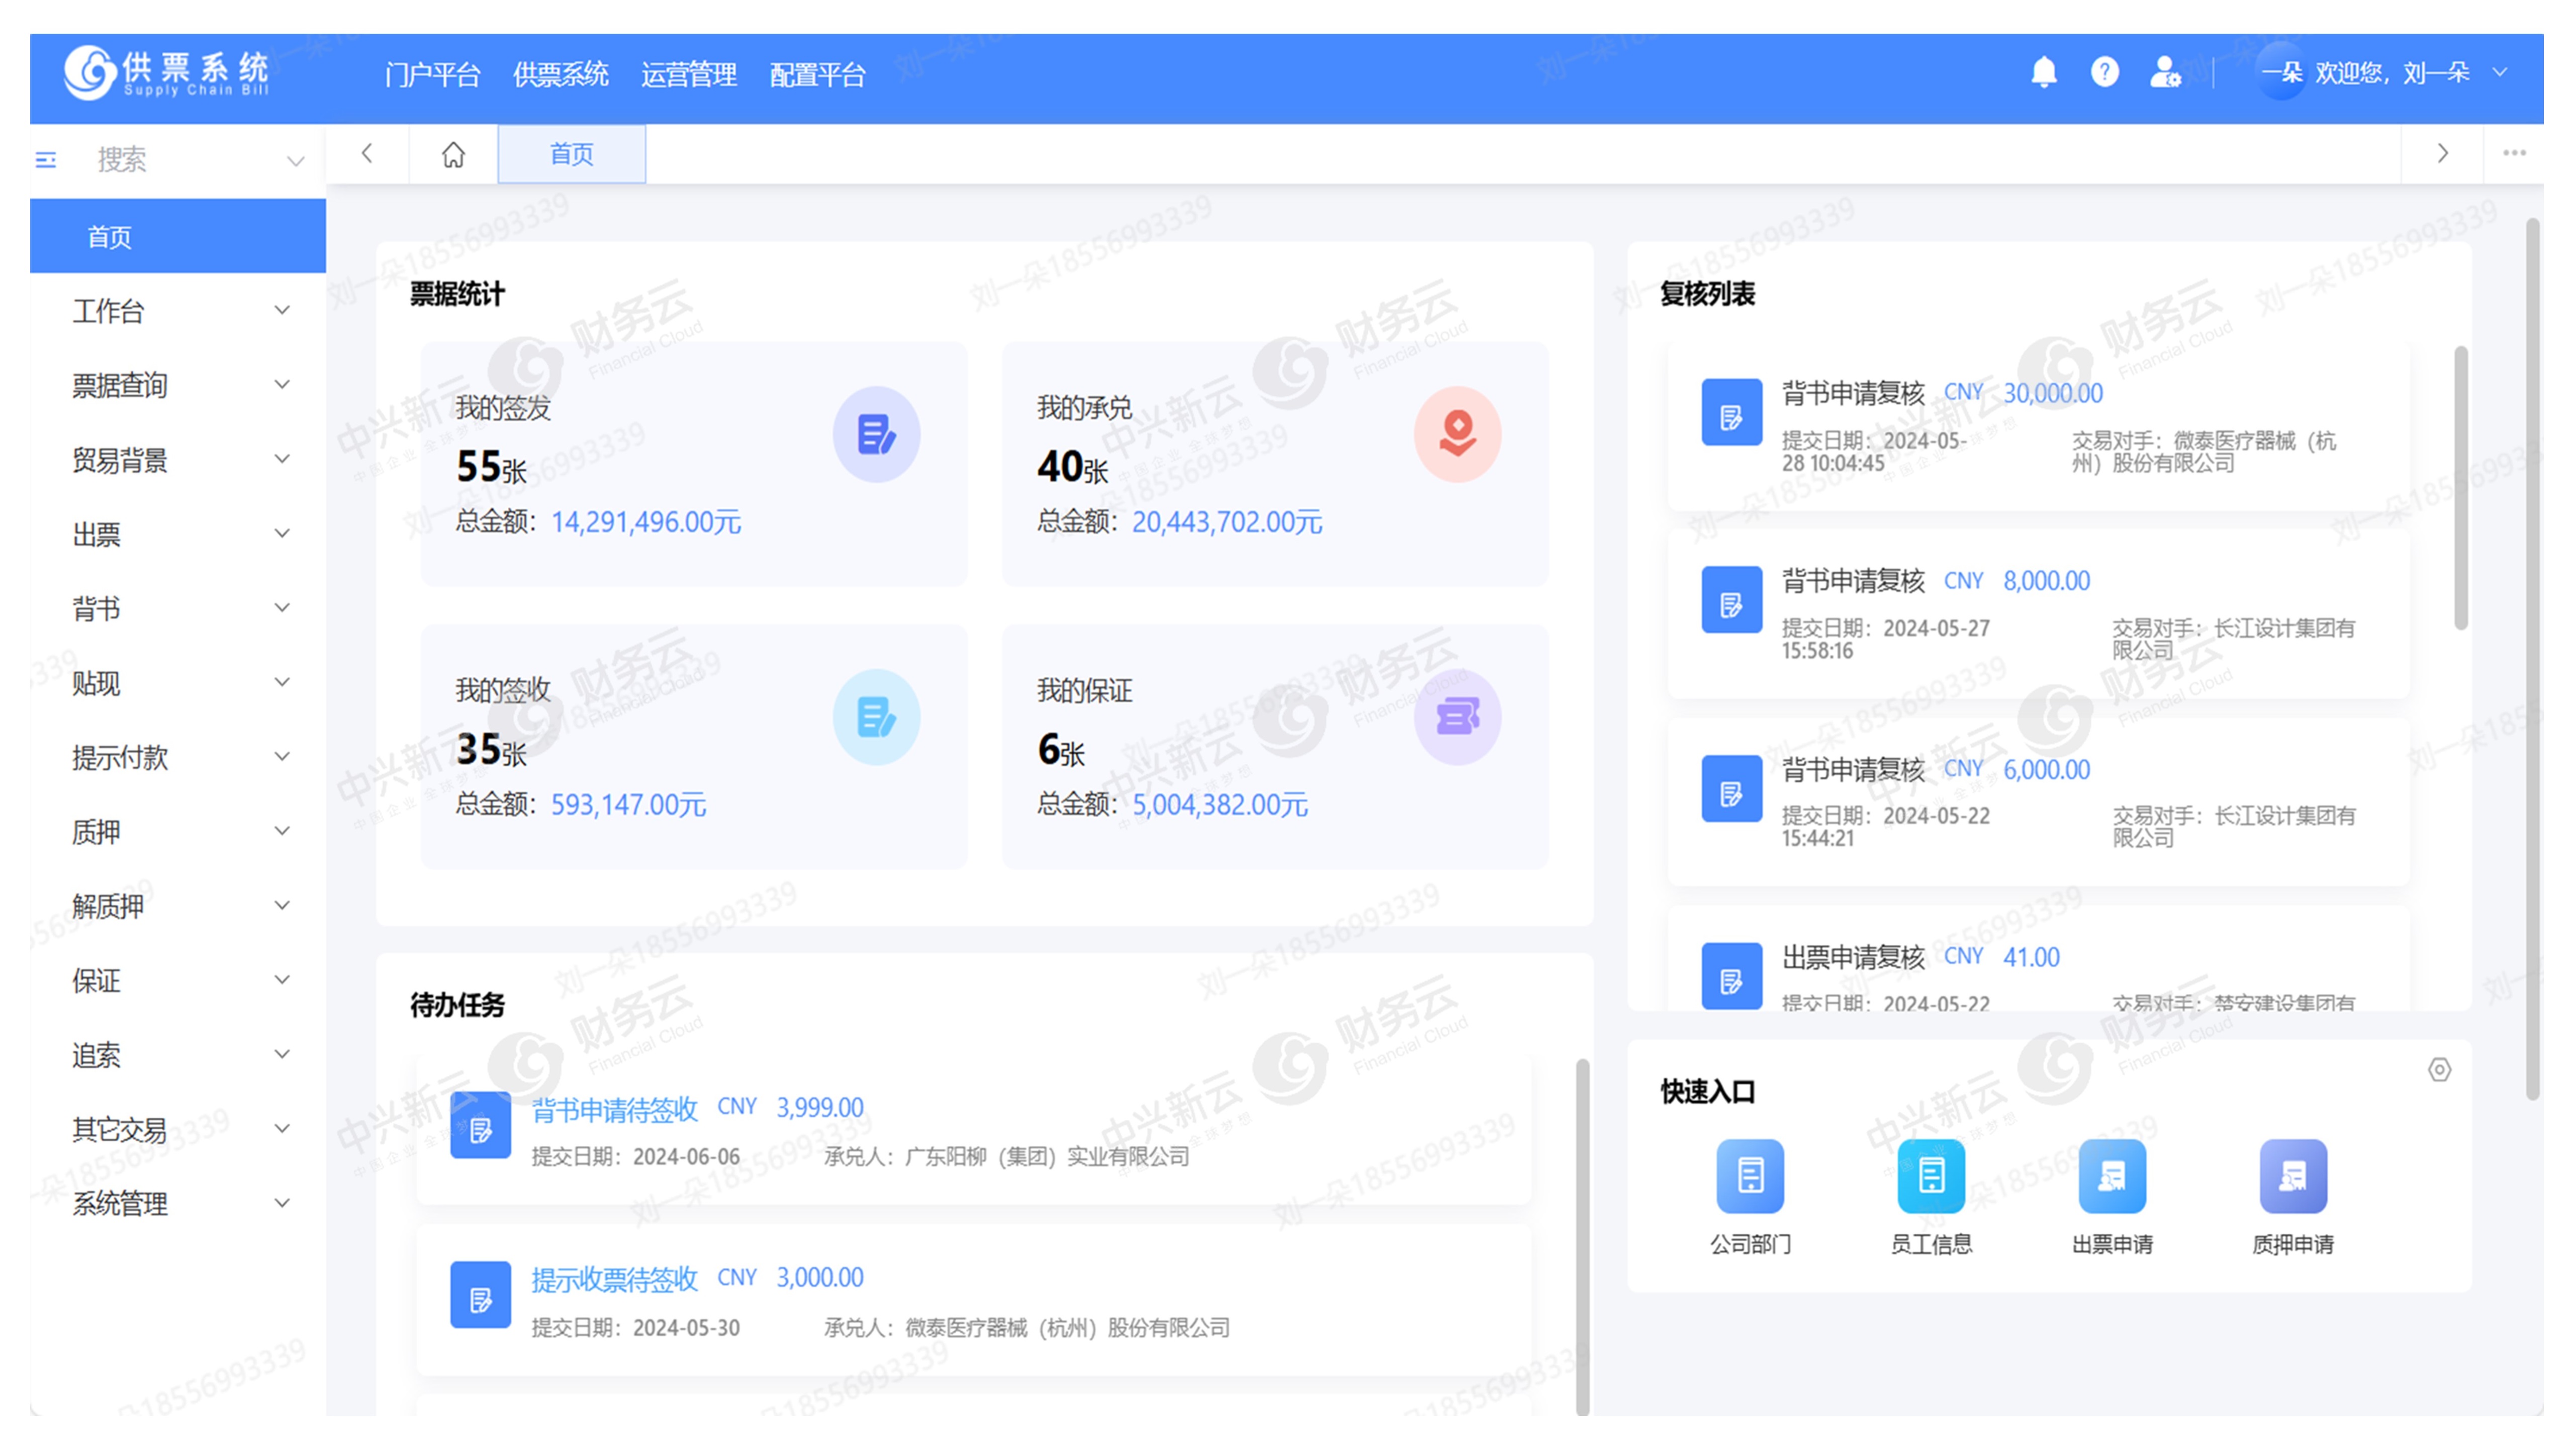The image size is (2576, 1446).
Task: Switch to 供票系统 in top navigation
Action: 560,74
